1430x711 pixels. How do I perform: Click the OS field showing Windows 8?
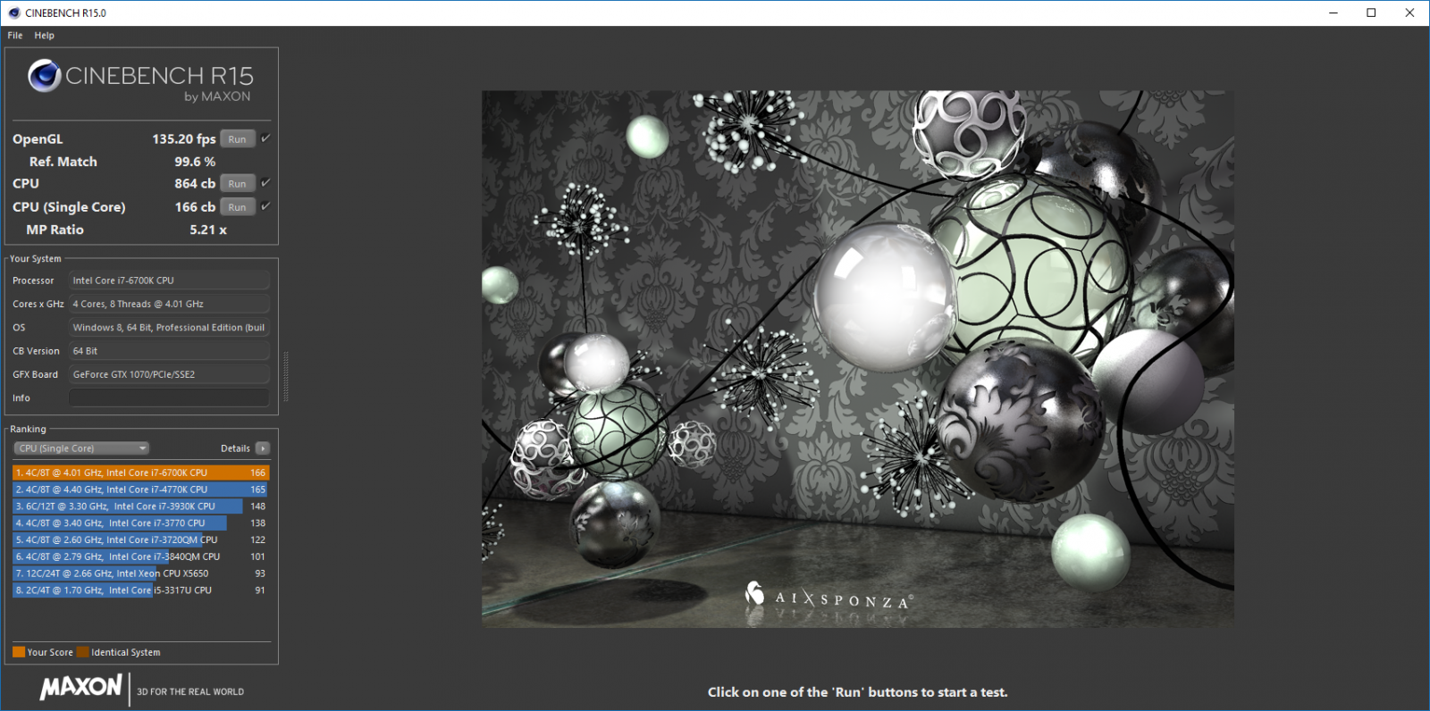169,328
